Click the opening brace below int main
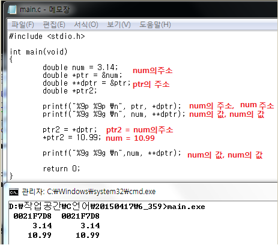Viewport: 278px width, 245px height. 11,59
